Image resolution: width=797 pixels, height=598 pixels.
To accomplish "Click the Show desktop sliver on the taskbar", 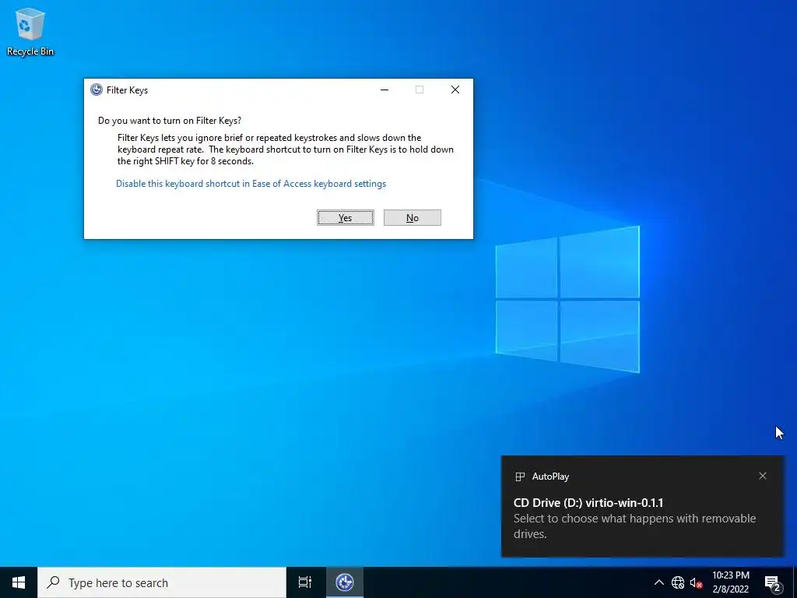I will [795, 582].
